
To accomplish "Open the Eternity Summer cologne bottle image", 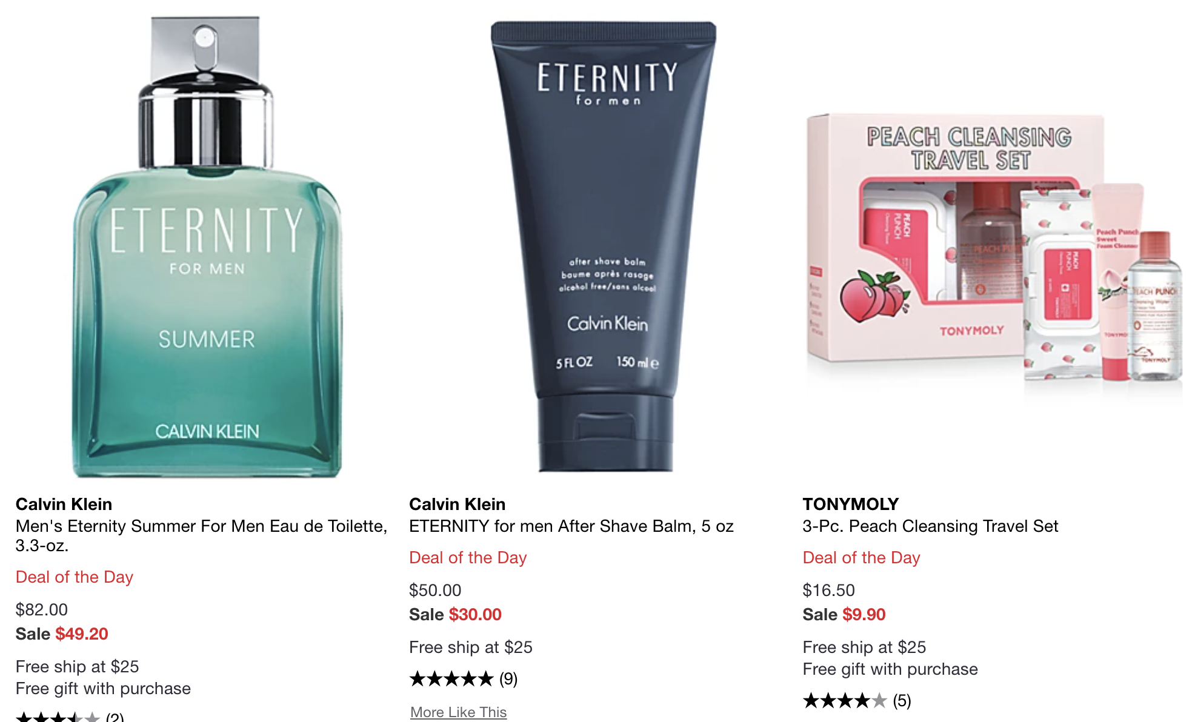I will (x=207, y=247).
